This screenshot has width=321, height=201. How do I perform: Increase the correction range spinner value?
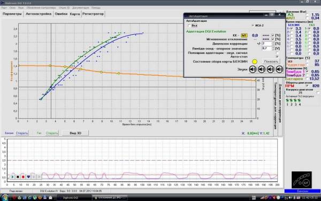[273, 42]
